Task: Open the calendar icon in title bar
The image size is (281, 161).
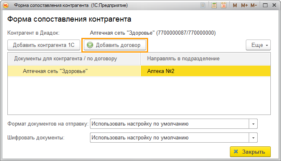Action: (223, 5)
